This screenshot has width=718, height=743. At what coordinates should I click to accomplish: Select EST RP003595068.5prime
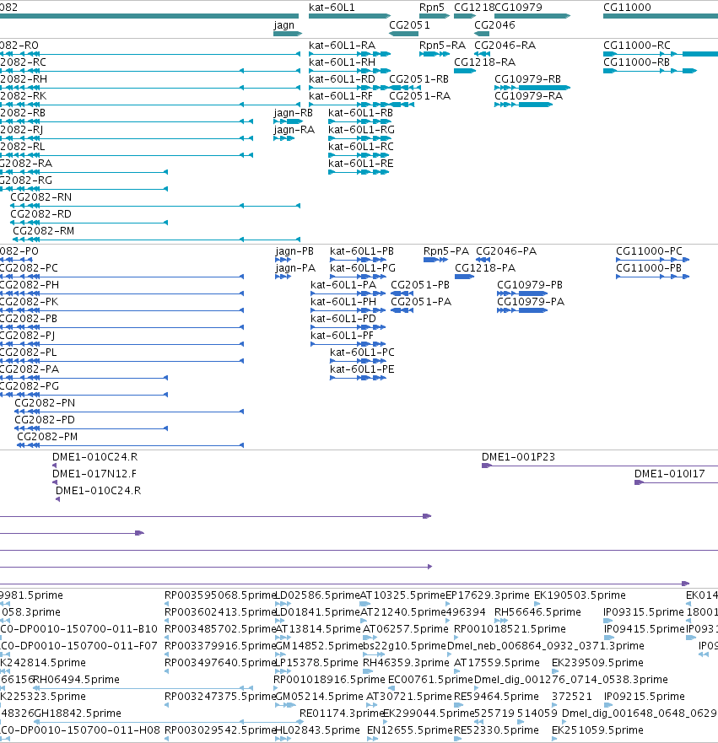166,604
